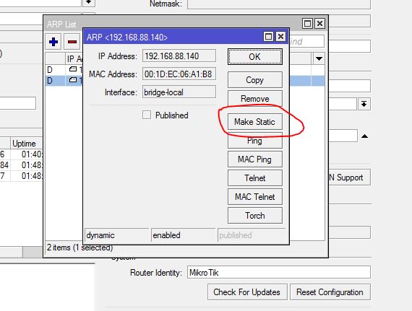Click the Router Identity input field
The image size is (412, 311).
click(279, 273)
